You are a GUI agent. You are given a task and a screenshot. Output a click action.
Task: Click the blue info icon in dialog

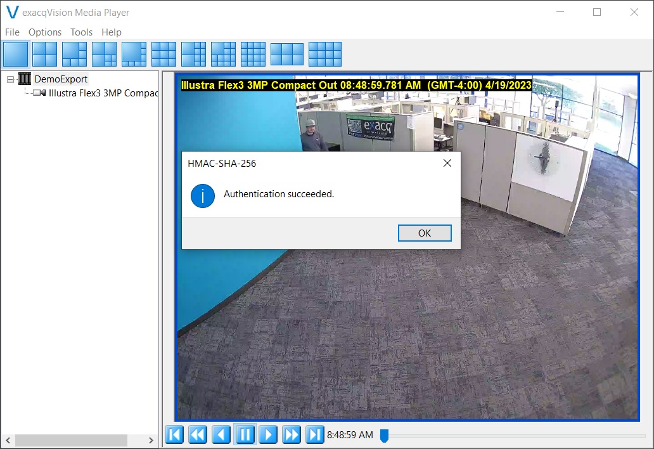[203, 196]
